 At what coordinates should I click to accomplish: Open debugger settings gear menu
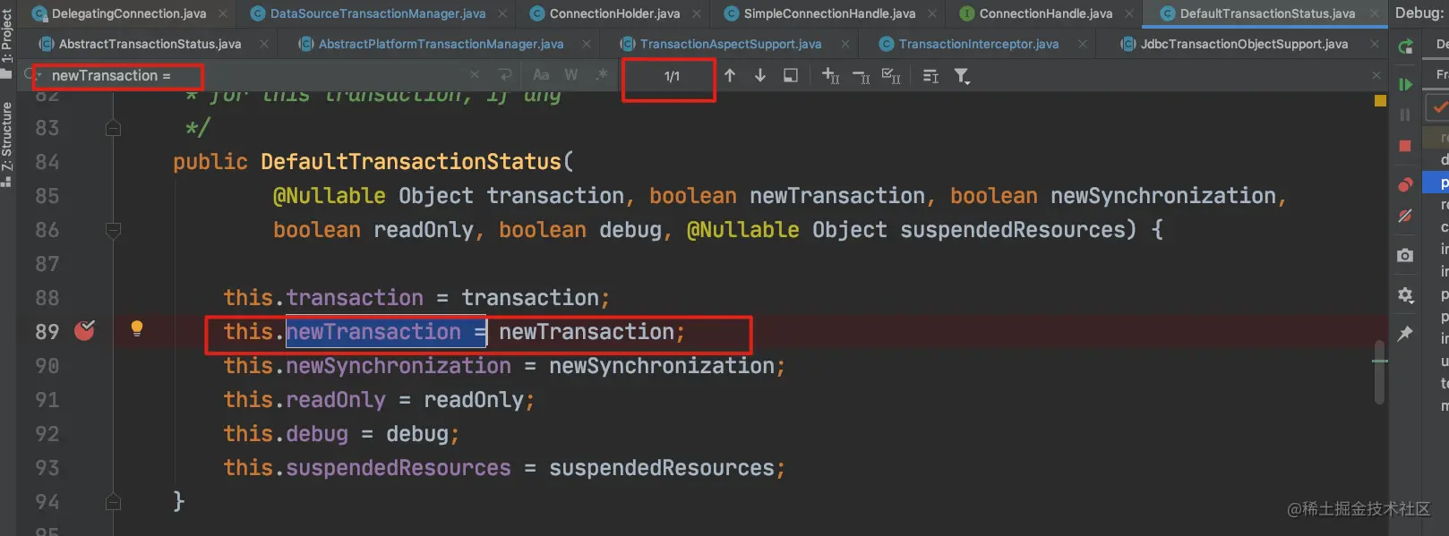1405,294
